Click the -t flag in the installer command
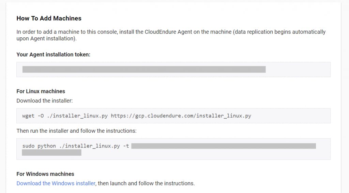Screen dimensions: 349x193 click(x=126, y=146)
